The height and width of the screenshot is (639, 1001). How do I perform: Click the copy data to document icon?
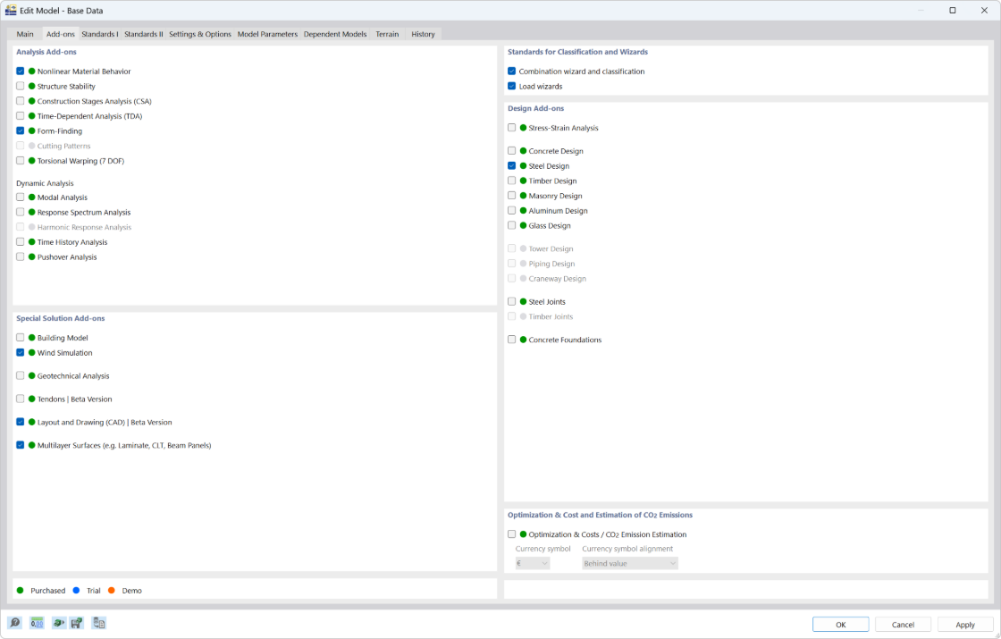99,623
